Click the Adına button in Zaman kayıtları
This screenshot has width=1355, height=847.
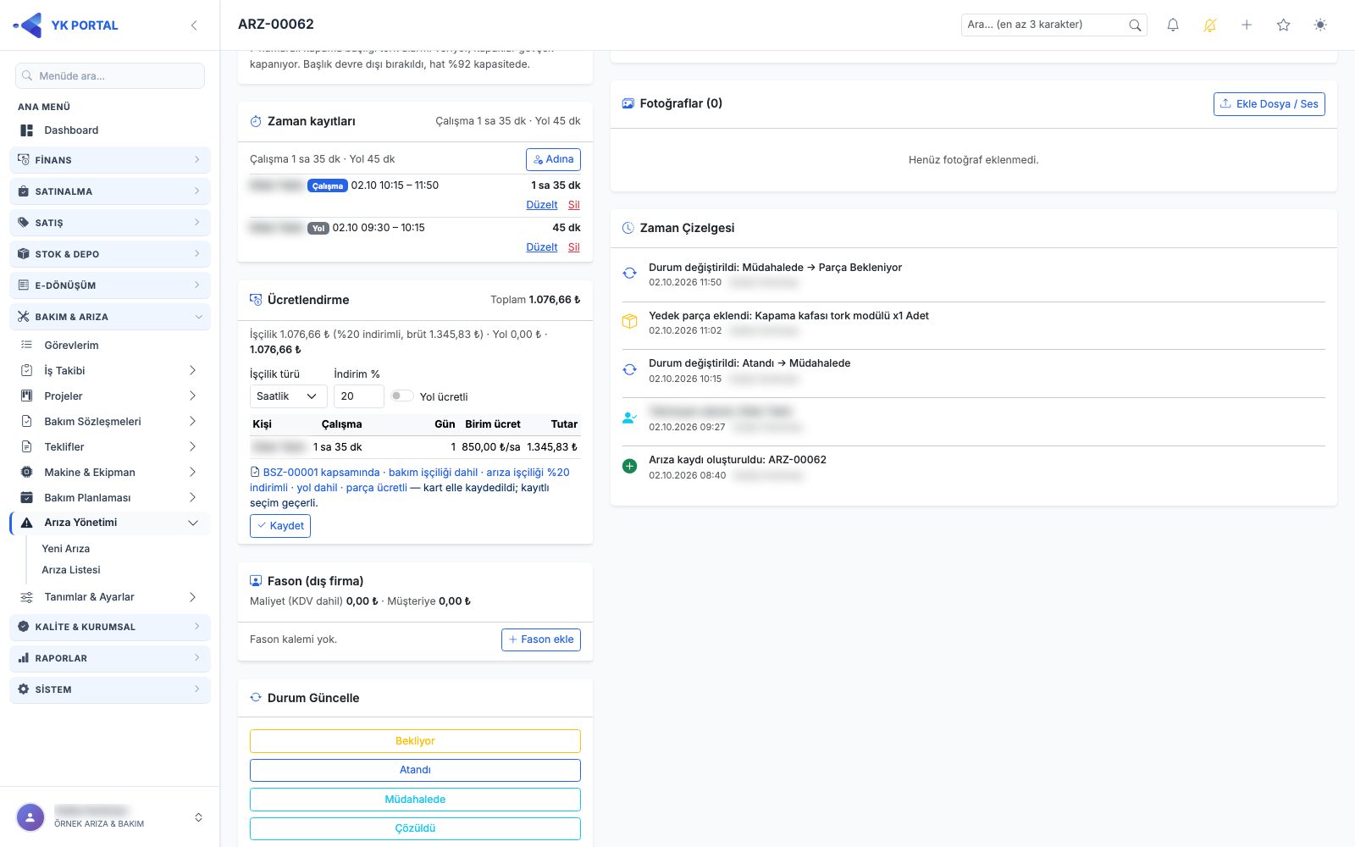[553, 159]
